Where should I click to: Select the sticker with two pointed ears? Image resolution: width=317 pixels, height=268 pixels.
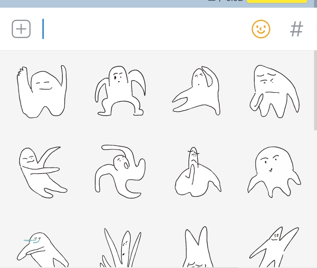coord(198,247)
